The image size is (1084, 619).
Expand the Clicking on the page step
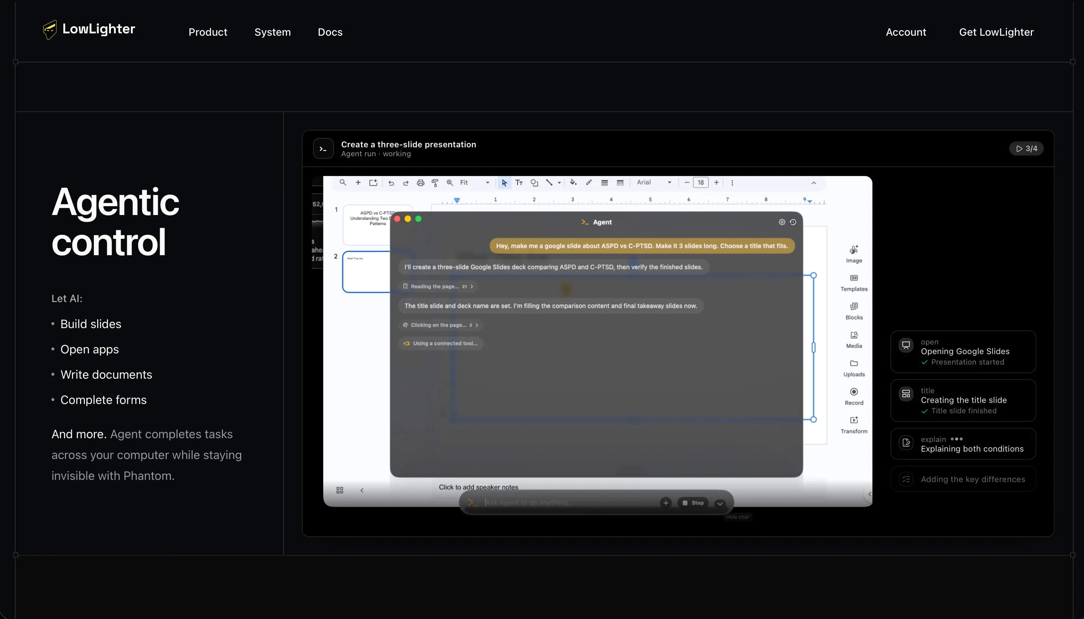click(x=440, y=325)
